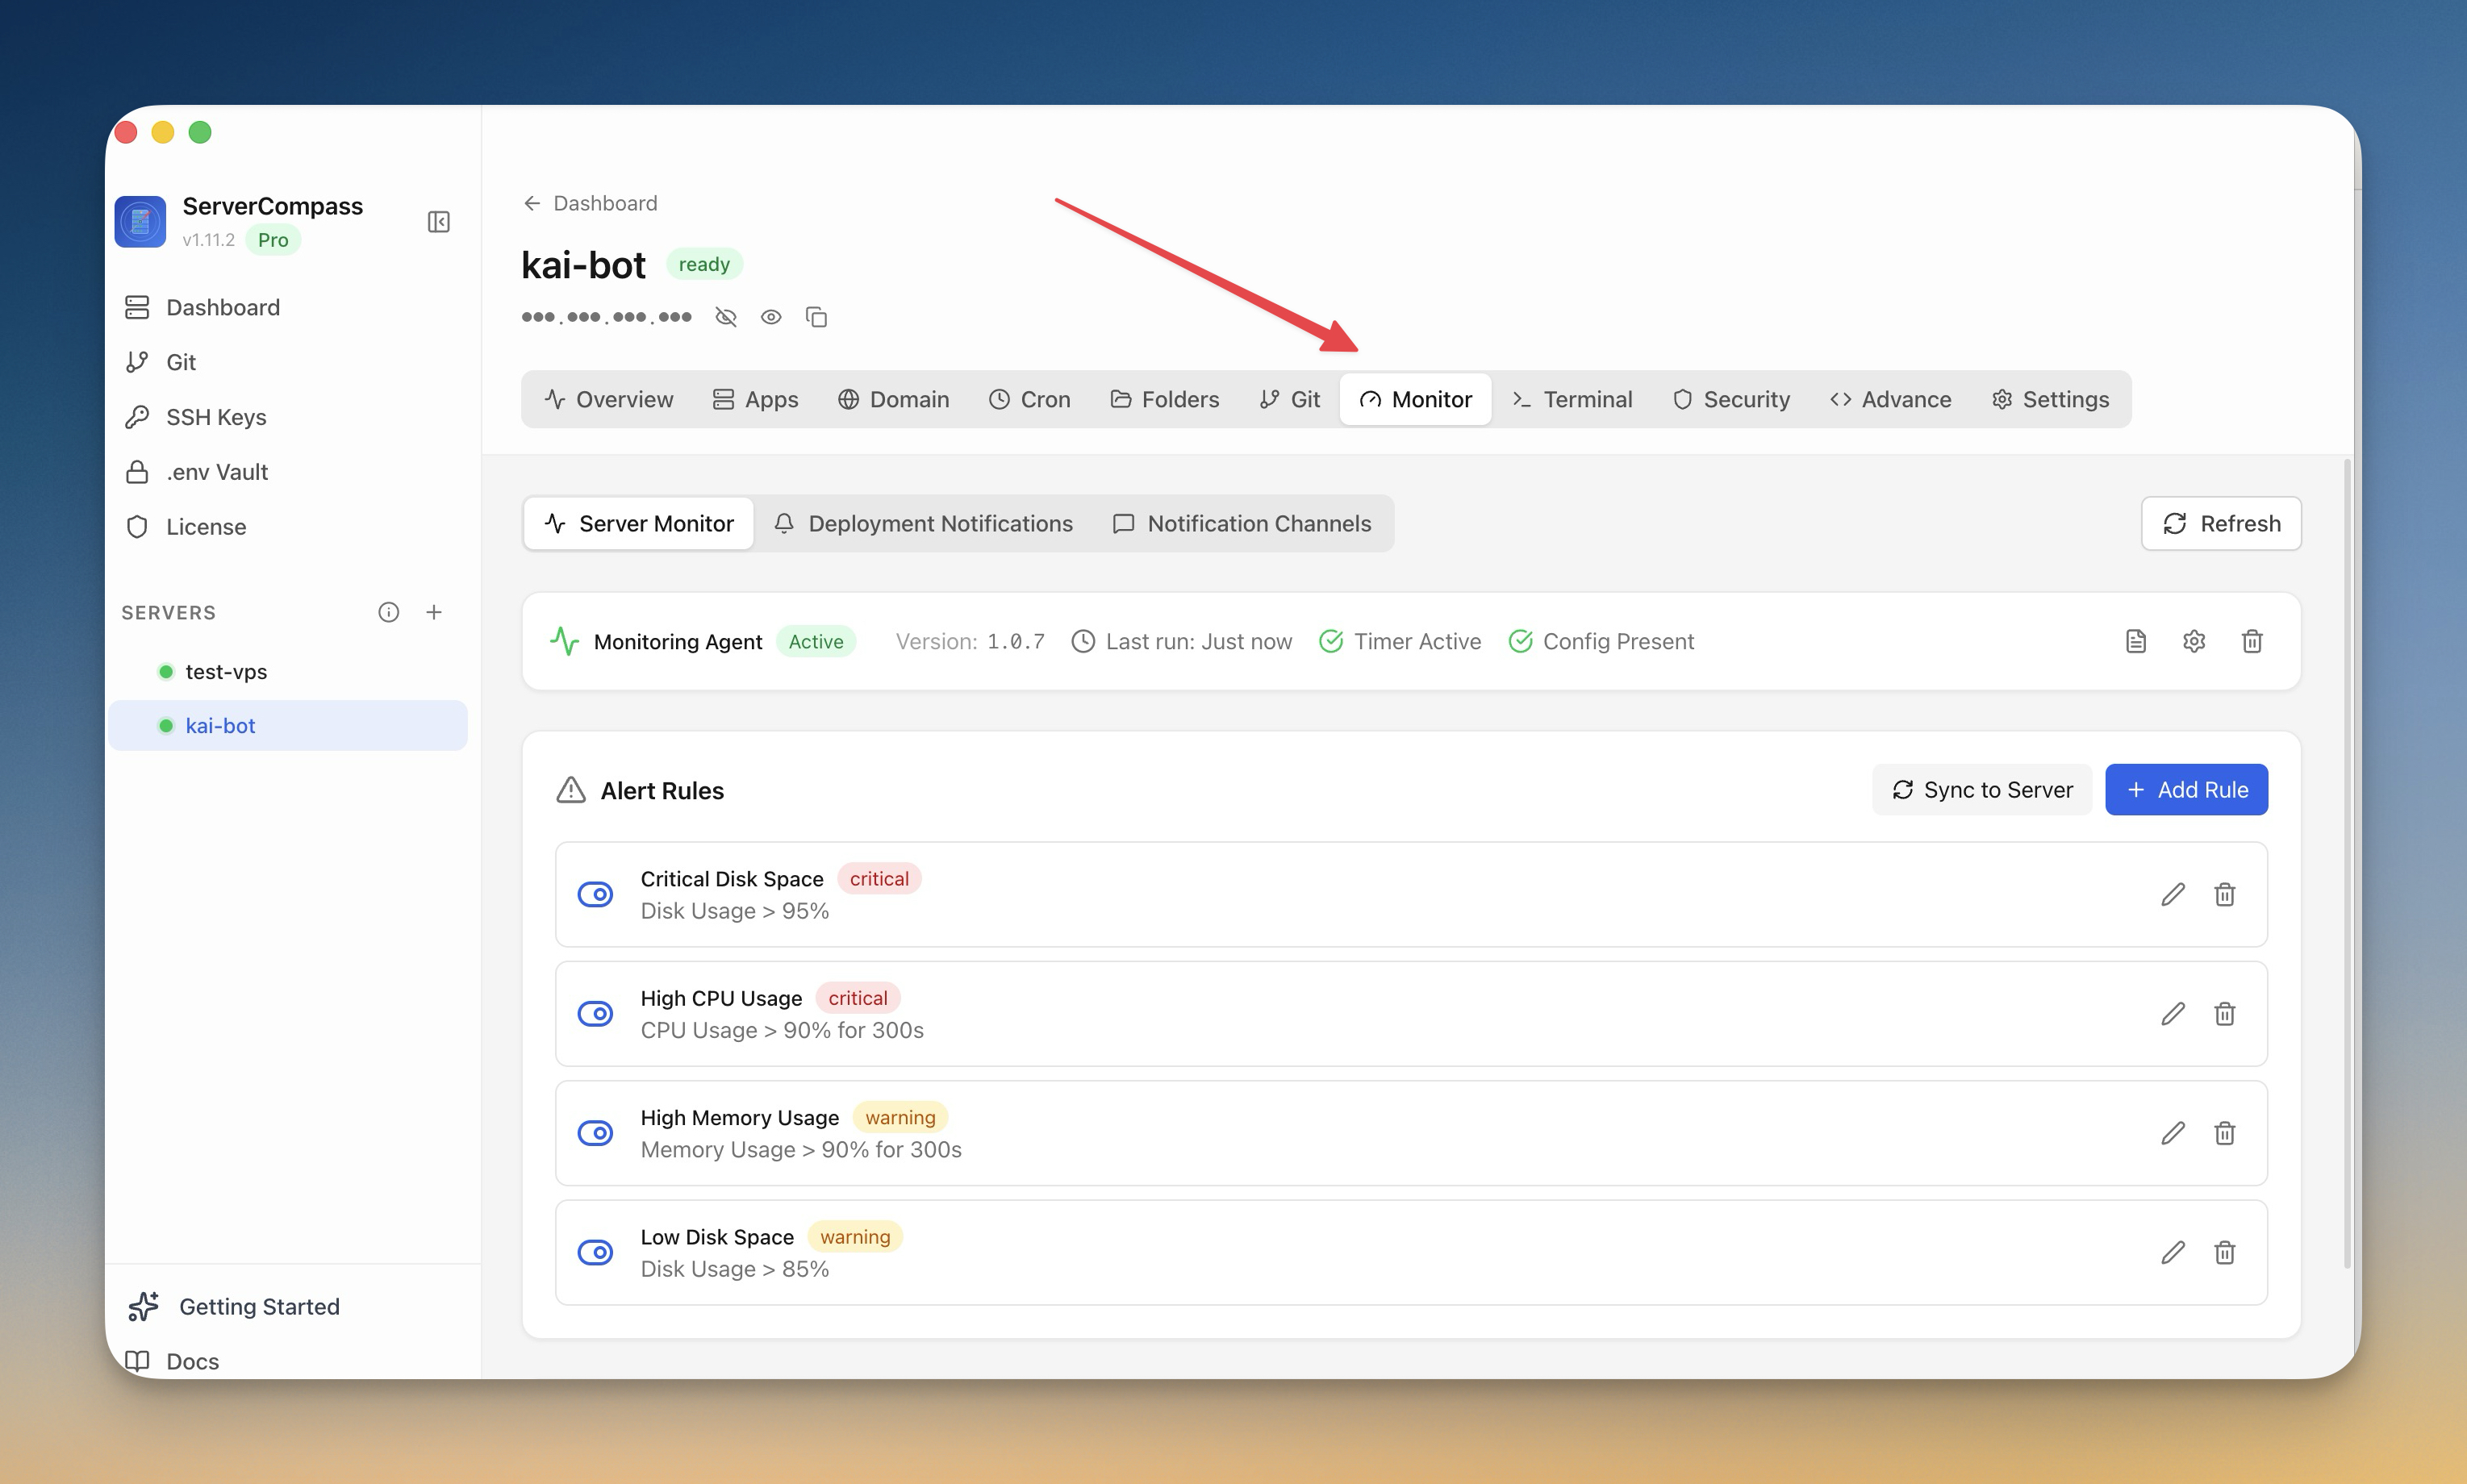
Task: Open the Notification Channels tab
Action: [x=1241, y=523]
